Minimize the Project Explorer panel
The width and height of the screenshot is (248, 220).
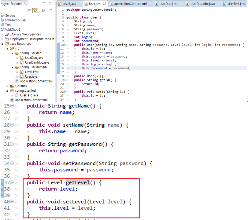pyautogui.click(x=44, y=3)
